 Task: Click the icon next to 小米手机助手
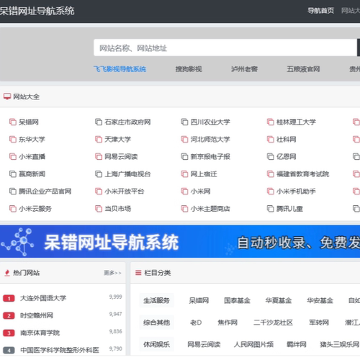271,192
